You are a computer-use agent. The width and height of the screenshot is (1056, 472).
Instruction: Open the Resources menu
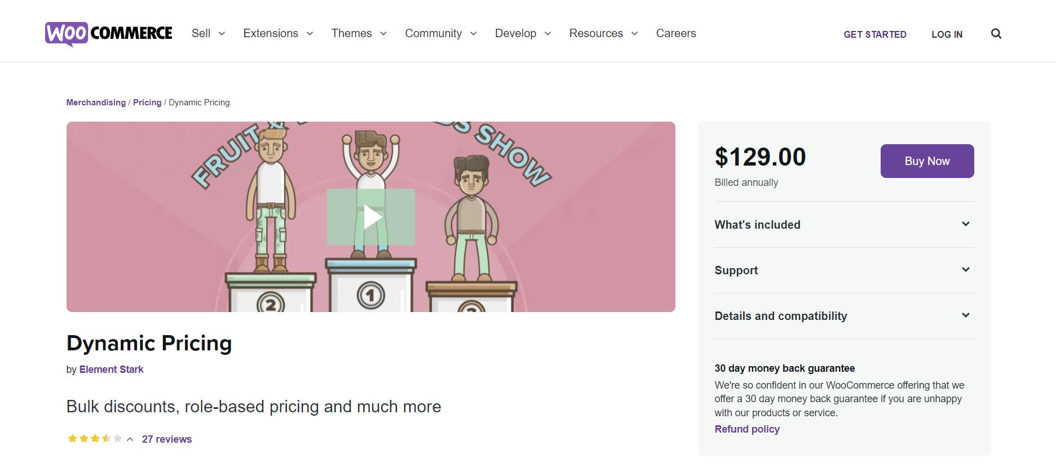click(596, 33)
